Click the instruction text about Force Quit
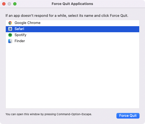Viewport: 145px width, 124px height. click(67, 16)
